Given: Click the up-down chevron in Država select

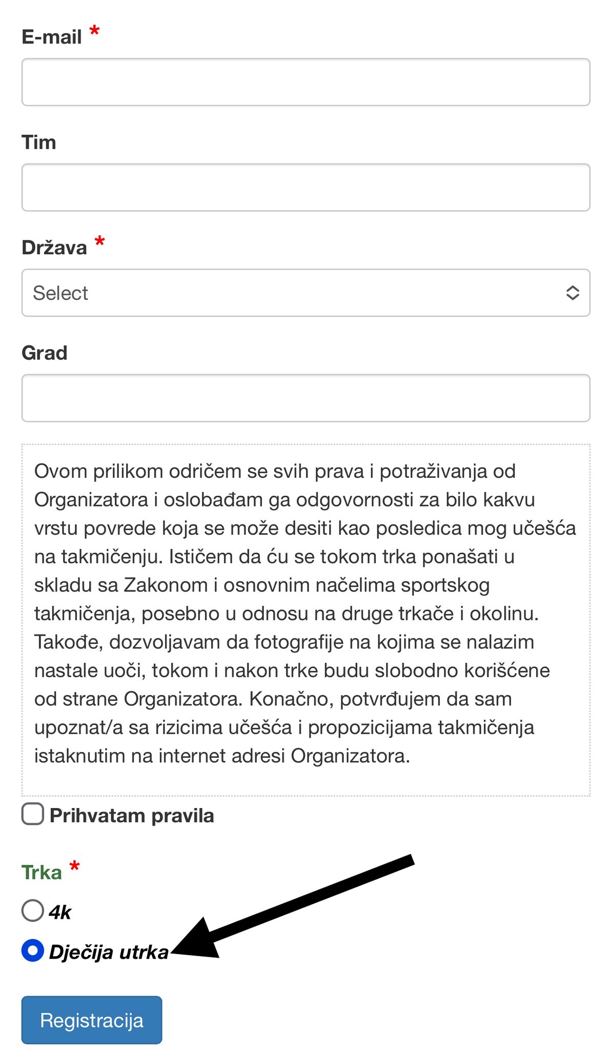Looking at the screenshot, I should click(x=572, y=293).
